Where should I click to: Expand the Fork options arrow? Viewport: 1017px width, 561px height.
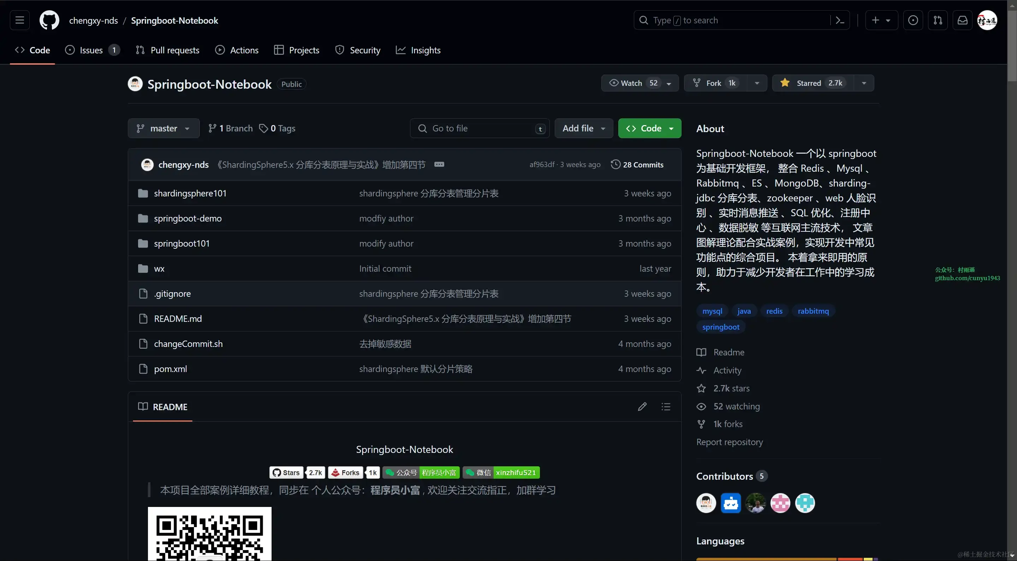pyautogui.click(x=756, y=83)
